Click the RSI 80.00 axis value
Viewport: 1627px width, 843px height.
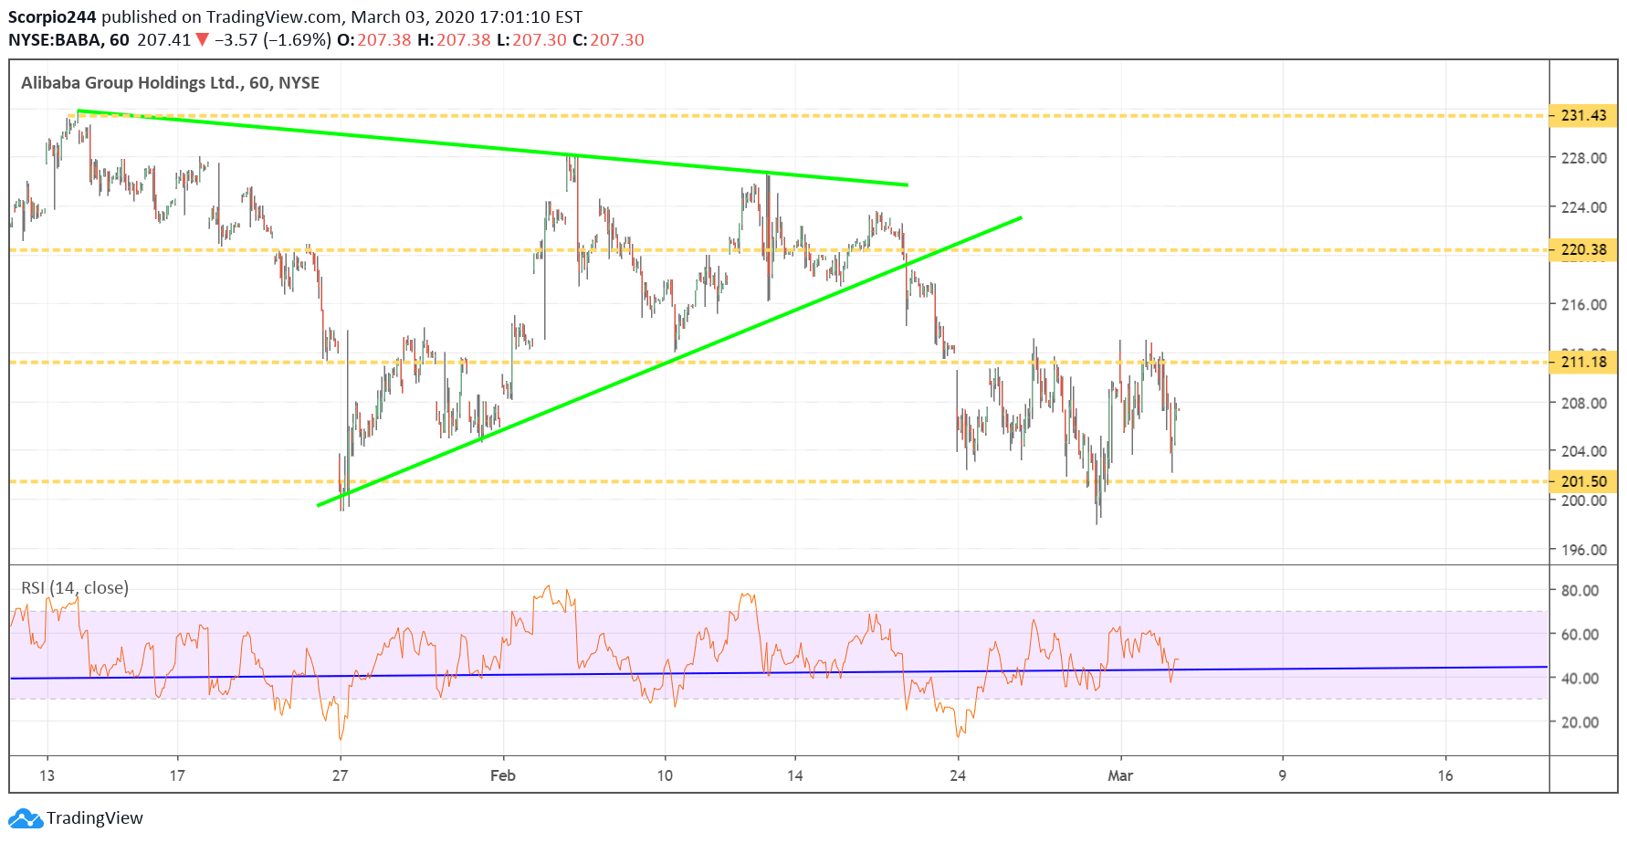tap(1580, 591)
